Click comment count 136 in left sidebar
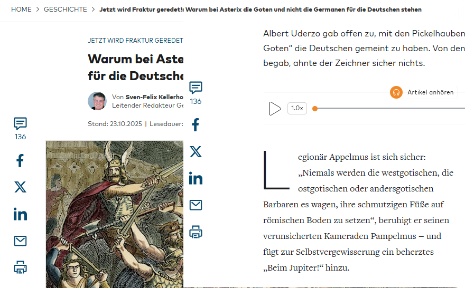This screenshot has height=288, width=465. [20, 137]
